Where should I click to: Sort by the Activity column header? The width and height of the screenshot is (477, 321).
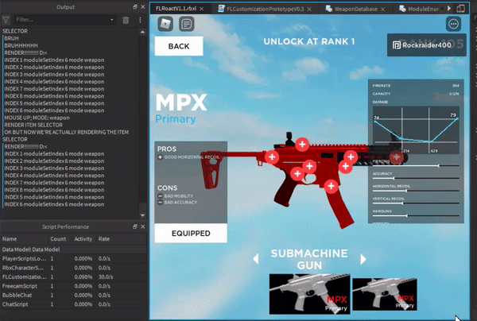[83, 239]
